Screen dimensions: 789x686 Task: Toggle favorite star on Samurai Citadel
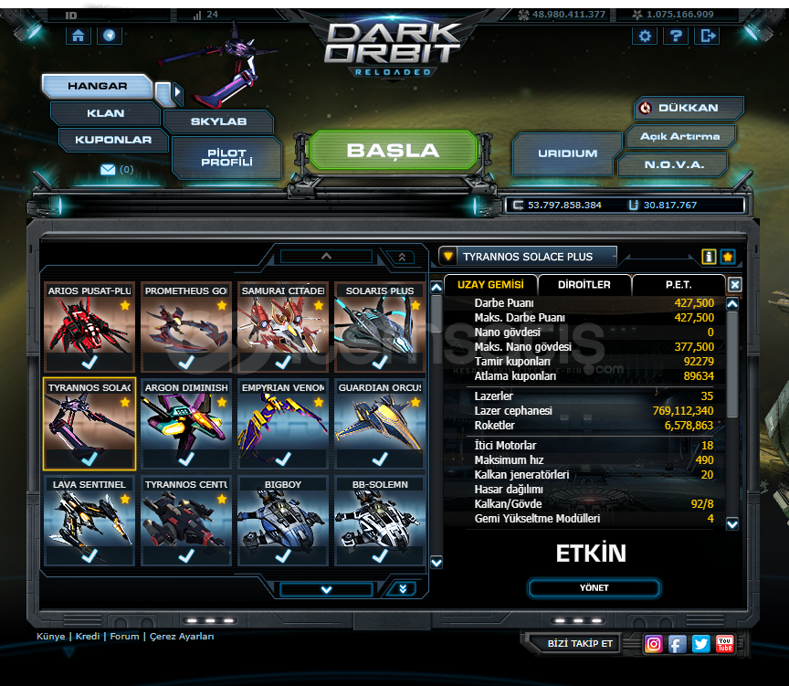tap(319, 305)
